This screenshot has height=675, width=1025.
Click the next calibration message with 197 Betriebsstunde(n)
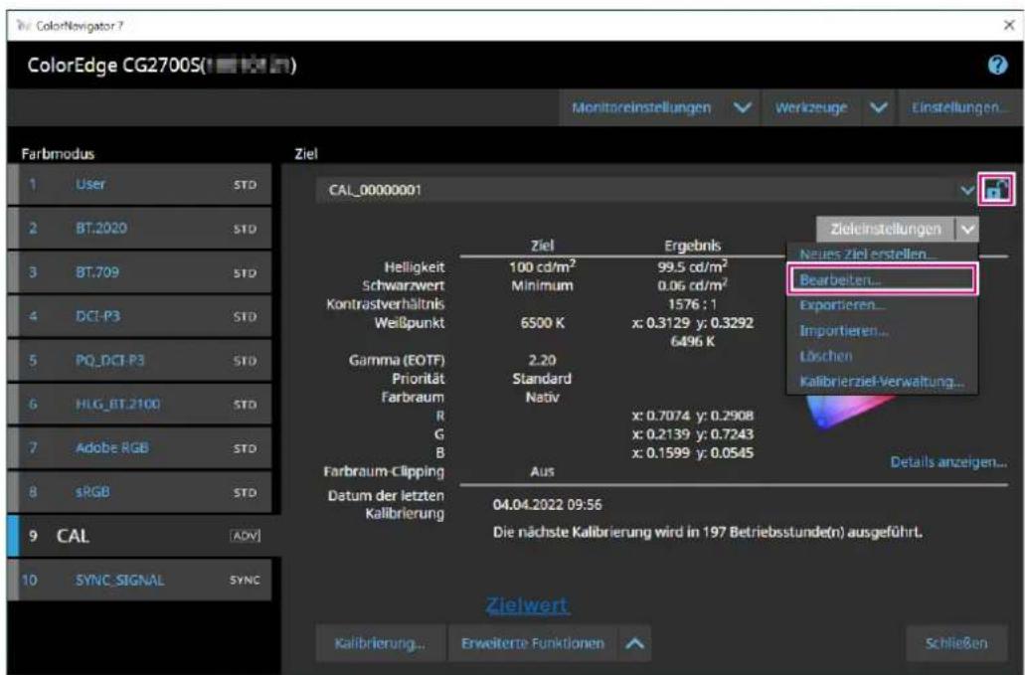pos(707,532)
